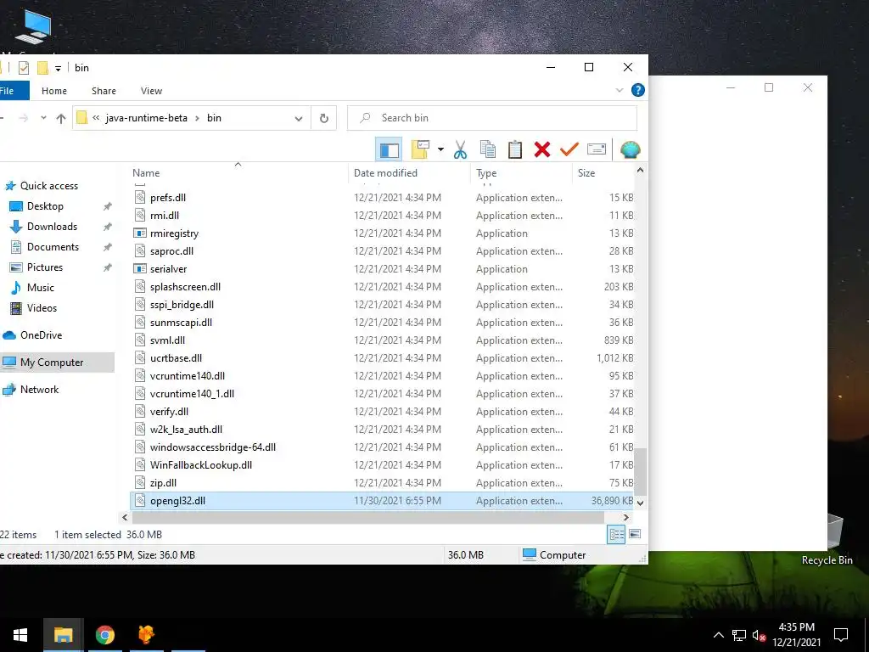Open Google Chrome from the taskbar
Screen dimensions: 869x652
104,635
